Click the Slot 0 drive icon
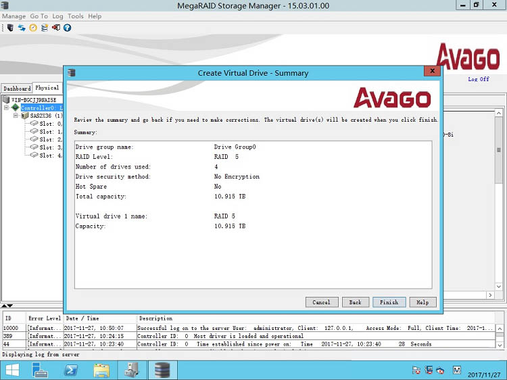The width and height of the screenshot is (507, 380). [x=34, y=123]
